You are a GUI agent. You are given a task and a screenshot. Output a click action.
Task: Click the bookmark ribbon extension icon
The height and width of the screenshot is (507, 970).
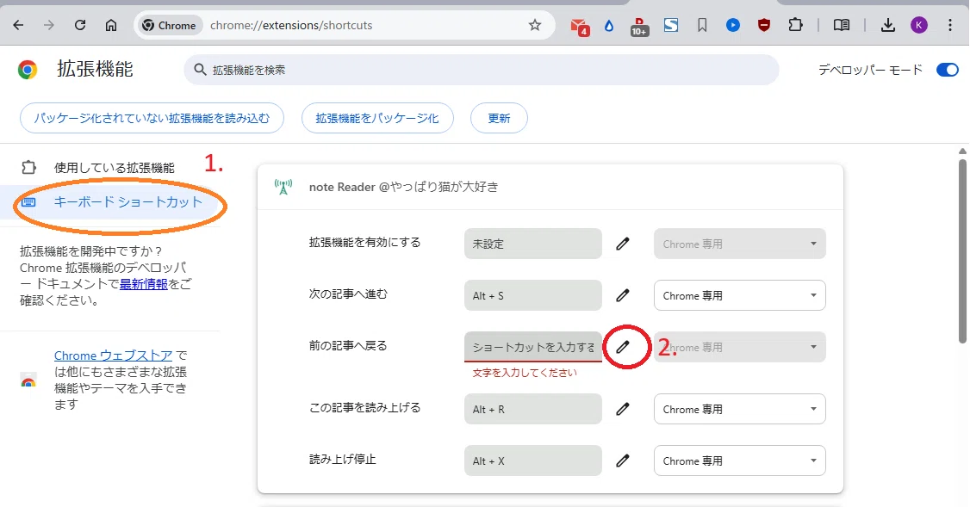[x=702, y=25]
